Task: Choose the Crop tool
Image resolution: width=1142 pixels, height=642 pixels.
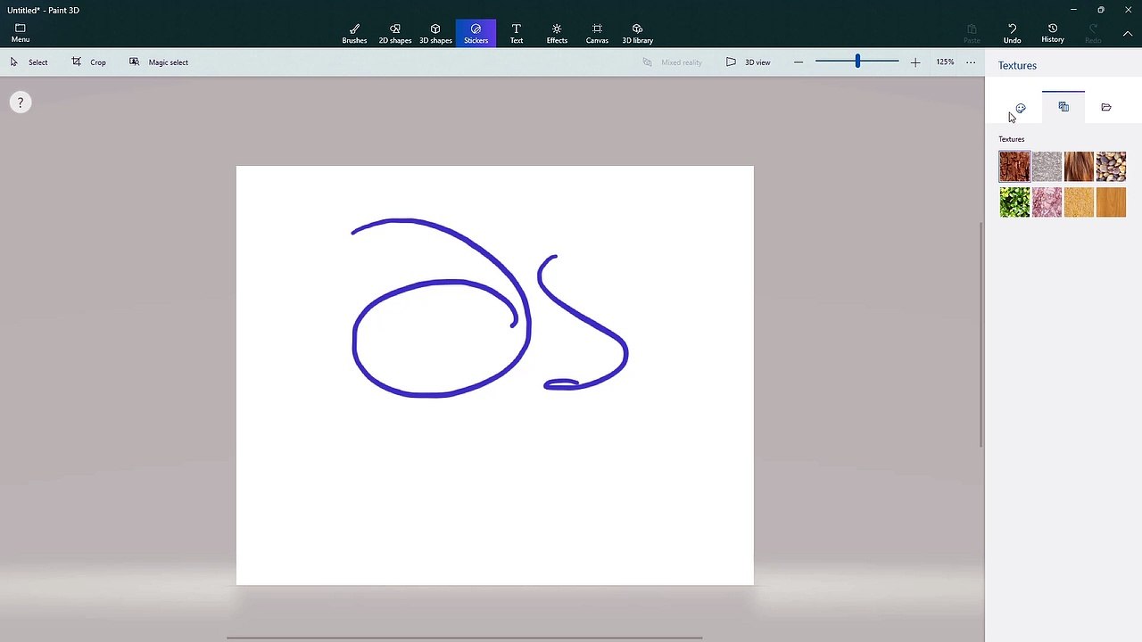Action: coord(88,62)
